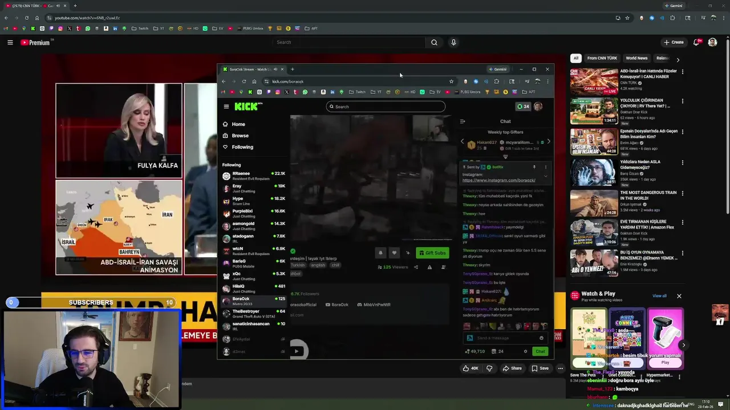Viewport: 730px width, 410px height.
Task: Open the MbbVnPwNtR Discord link
Action: [374, 305]
